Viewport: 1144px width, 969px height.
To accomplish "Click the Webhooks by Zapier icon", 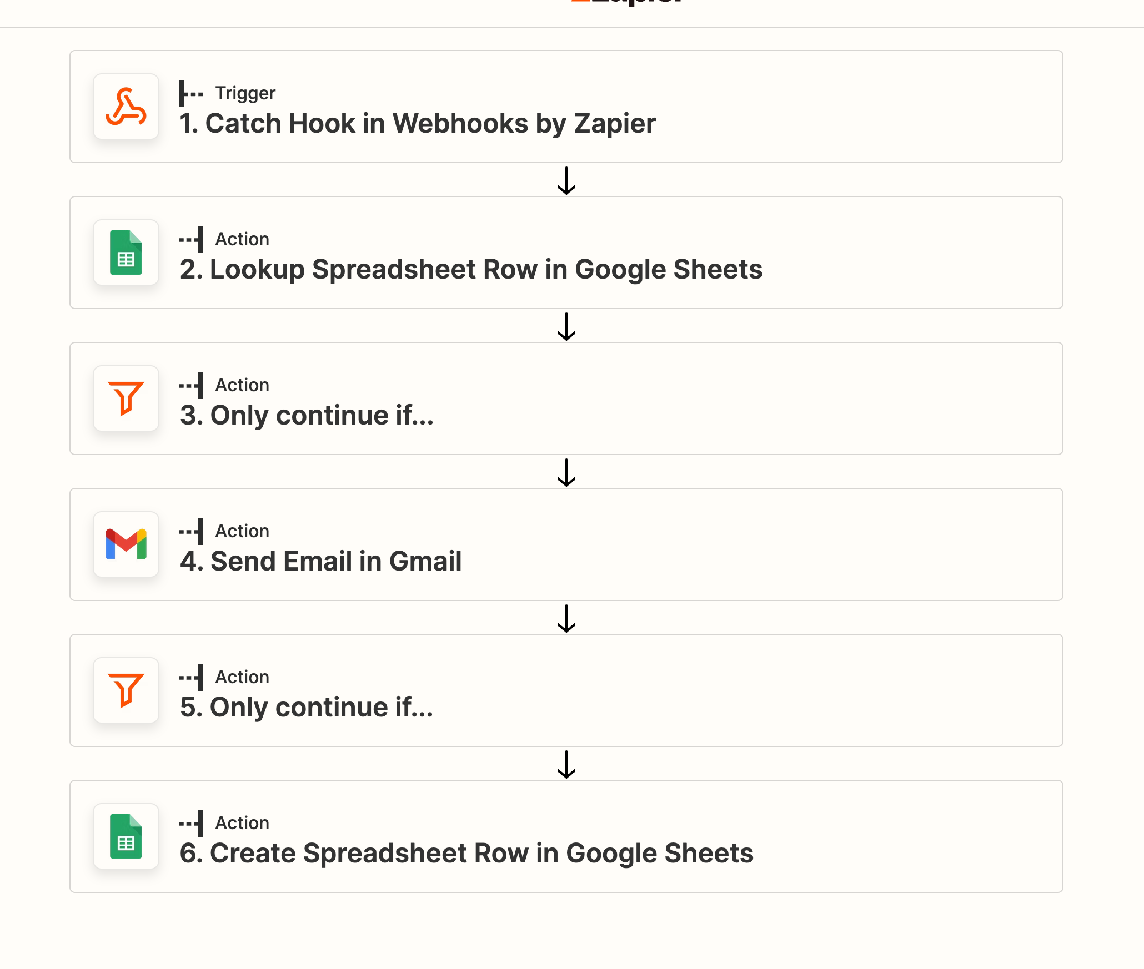I will click(126, 107).
